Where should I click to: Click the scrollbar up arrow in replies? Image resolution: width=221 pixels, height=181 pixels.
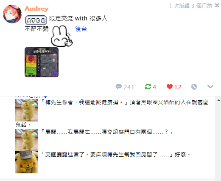click(x=218, y=100)
